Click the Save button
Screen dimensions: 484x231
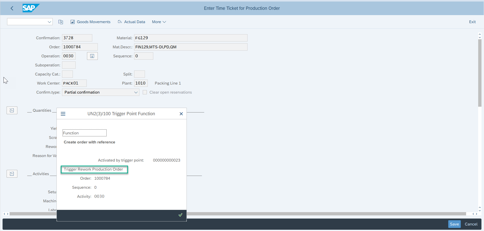point(454,224)
